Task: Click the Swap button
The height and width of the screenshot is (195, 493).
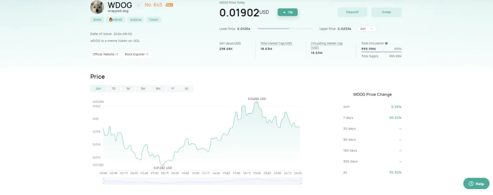Action: click(386, 12)
